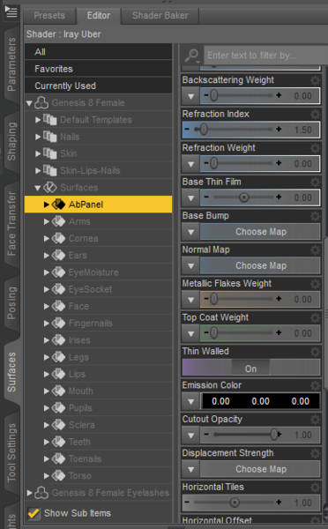328x529 pixels.
Task: Click the Cutout Opacity slider handle
Action: pos(274,435)
